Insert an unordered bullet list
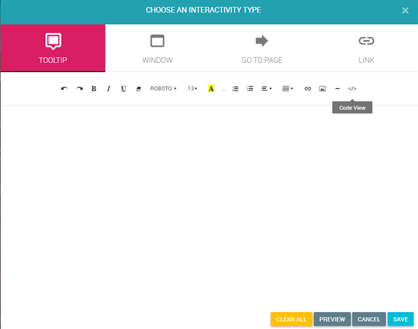Viewport: 418px width, 329px height. (x=250, y=88)
